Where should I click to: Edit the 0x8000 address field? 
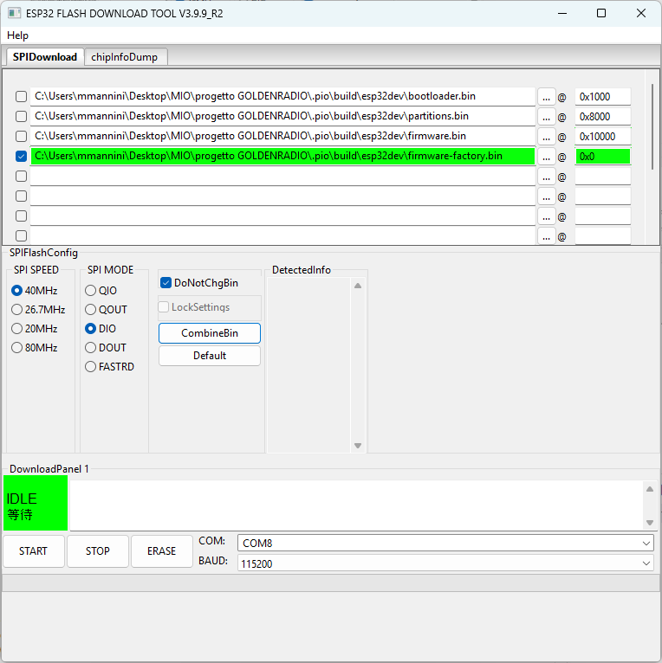603,117
